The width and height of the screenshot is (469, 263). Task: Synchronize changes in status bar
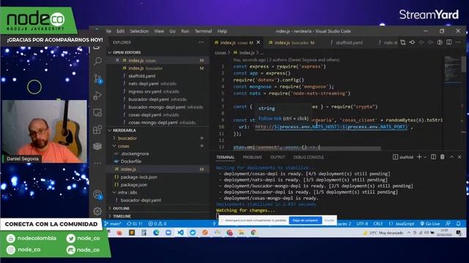(x=135, y=224)
